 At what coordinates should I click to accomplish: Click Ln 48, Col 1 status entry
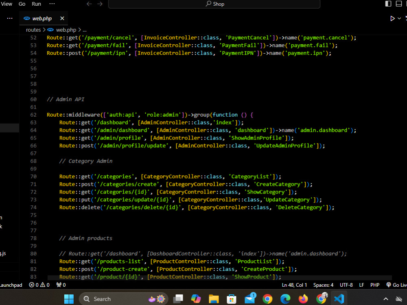click(x=294, y=285)
